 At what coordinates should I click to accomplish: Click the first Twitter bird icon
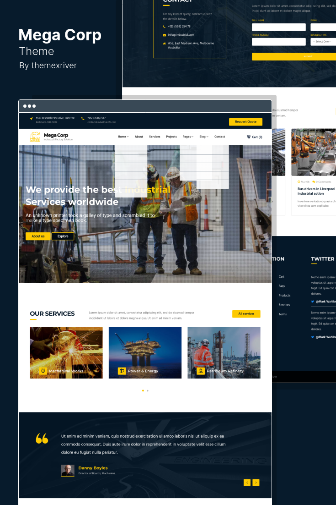click(313, 302)
